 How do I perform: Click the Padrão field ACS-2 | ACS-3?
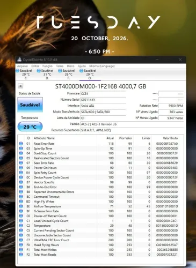(x=132, y=124)
